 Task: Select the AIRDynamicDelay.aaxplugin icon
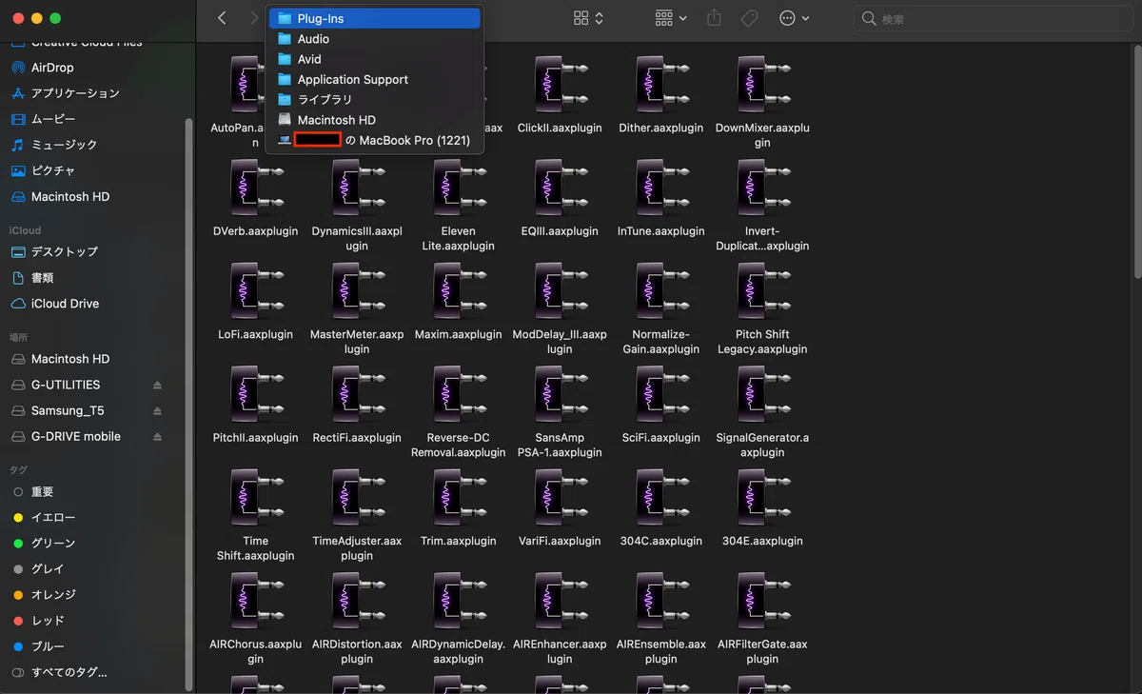[459, 602]
